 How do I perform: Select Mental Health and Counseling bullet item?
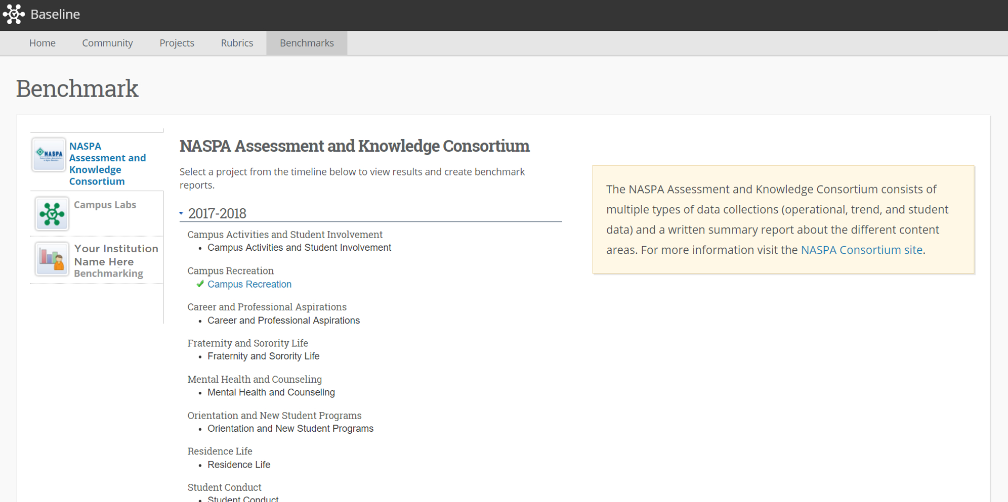[x=271, y=392]
